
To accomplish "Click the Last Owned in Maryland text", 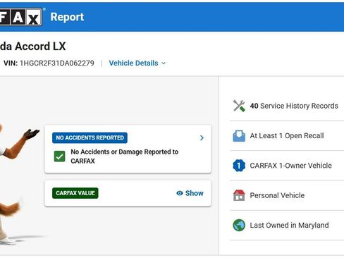I will click(x=289, y=225).
